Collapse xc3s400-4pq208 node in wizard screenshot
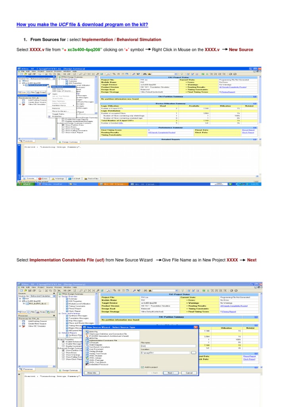Screen dimensions: 305x407 (x=20, y=301)
